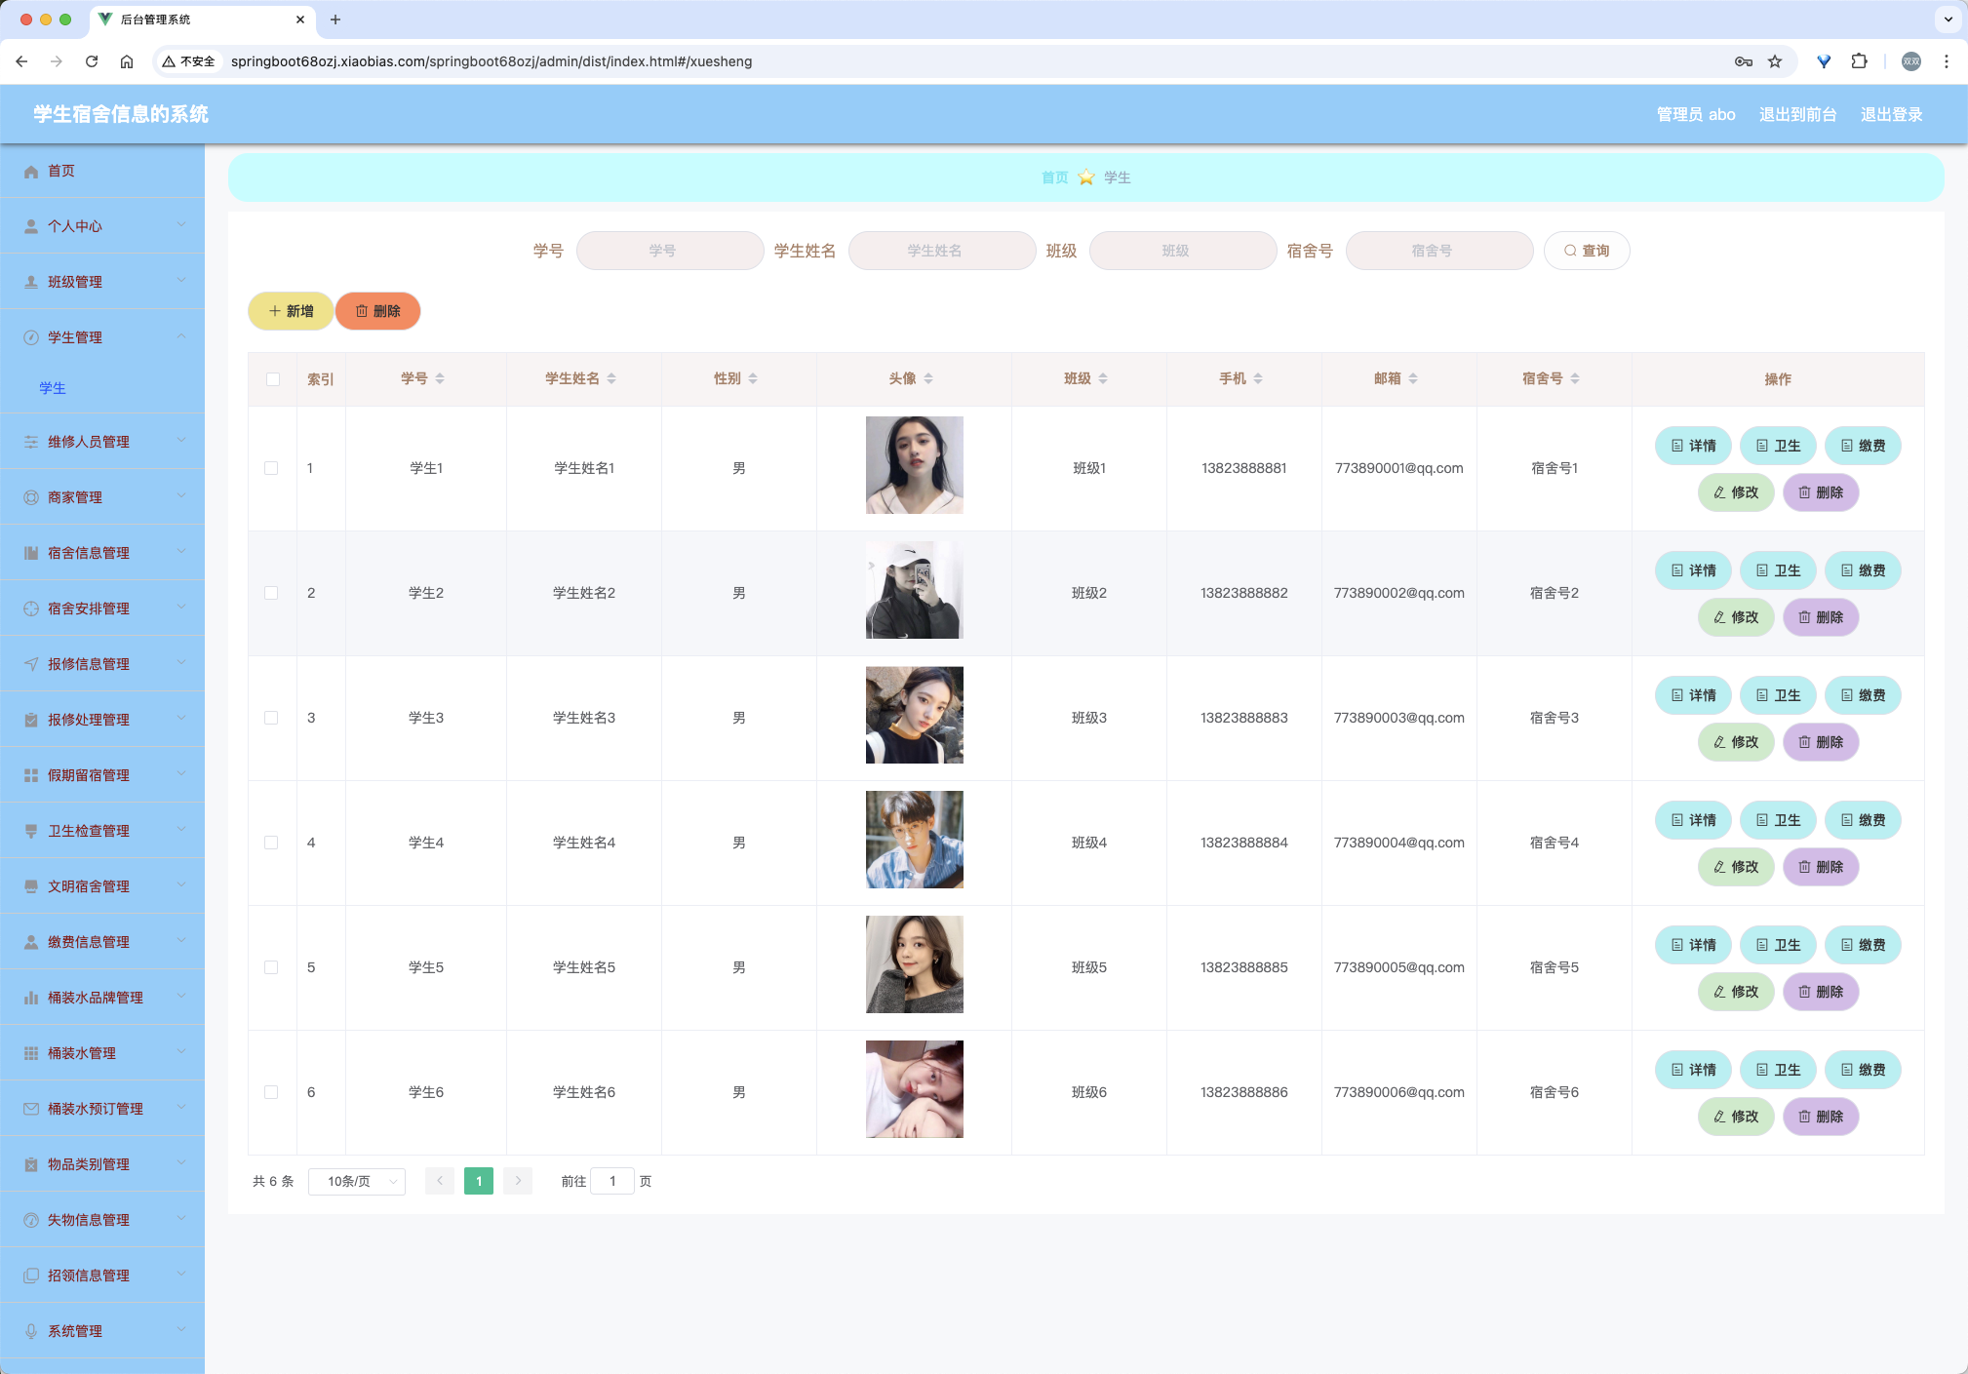Click 卫生 button for 学生2
The height and width of the screenshot is (1374, 1968).
pos(1778,570)
